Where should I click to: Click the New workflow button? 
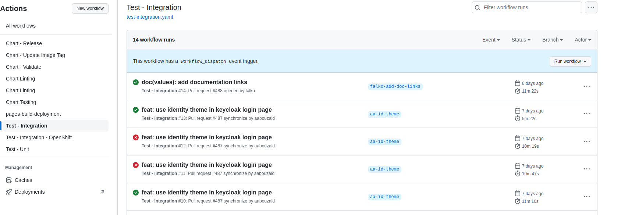[90, 8]
